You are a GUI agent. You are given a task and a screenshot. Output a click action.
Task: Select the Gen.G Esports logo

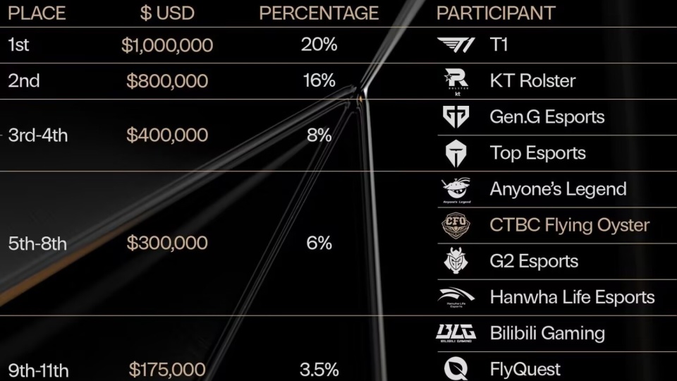click(456, 117)
